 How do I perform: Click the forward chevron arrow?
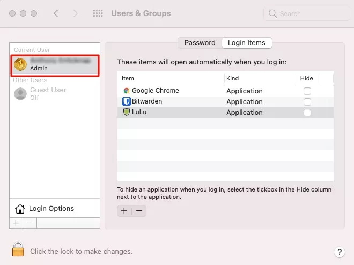tap(75, 13)
